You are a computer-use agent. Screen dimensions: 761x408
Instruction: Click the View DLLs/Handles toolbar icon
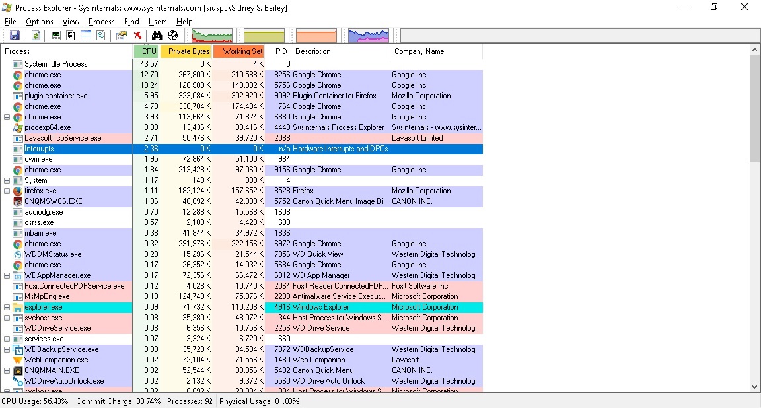point(101,36)
